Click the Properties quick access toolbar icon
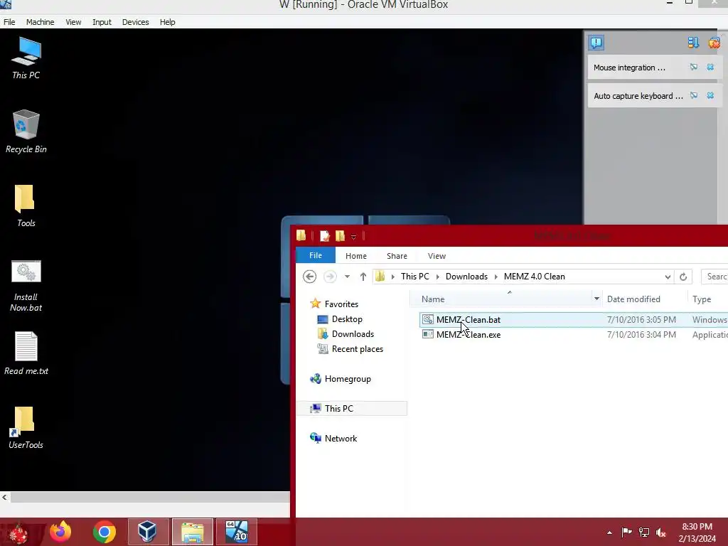The height and width of the screenshot is (546, 728). coord(324,236)
